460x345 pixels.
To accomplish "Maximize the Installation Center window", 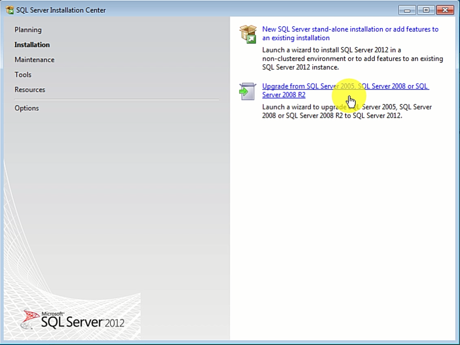I will click(426, 10).
